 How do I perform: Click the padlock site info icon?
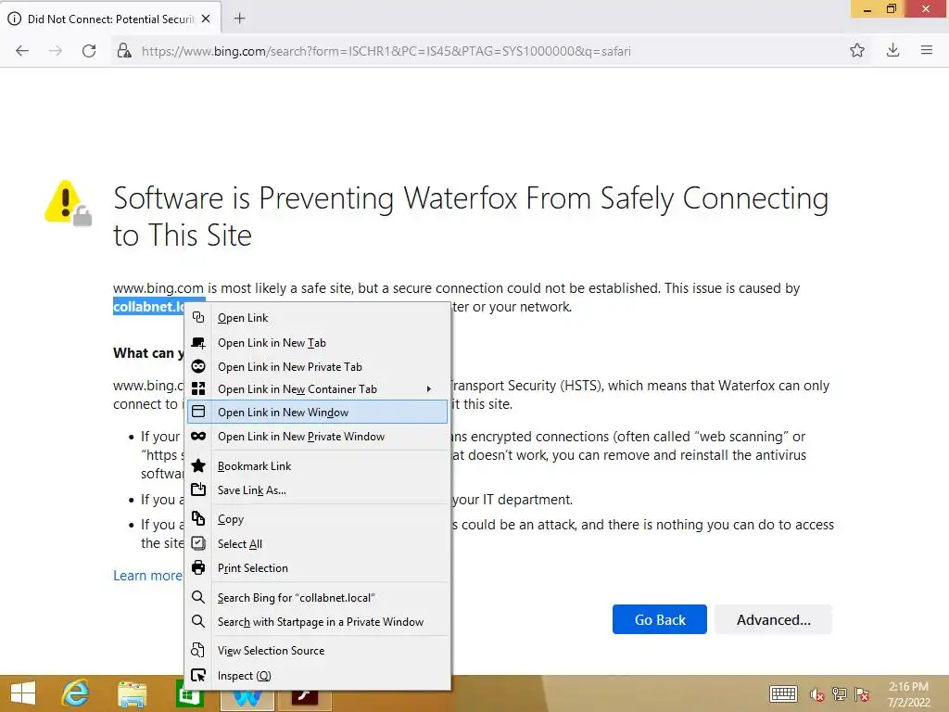(124, 51)
